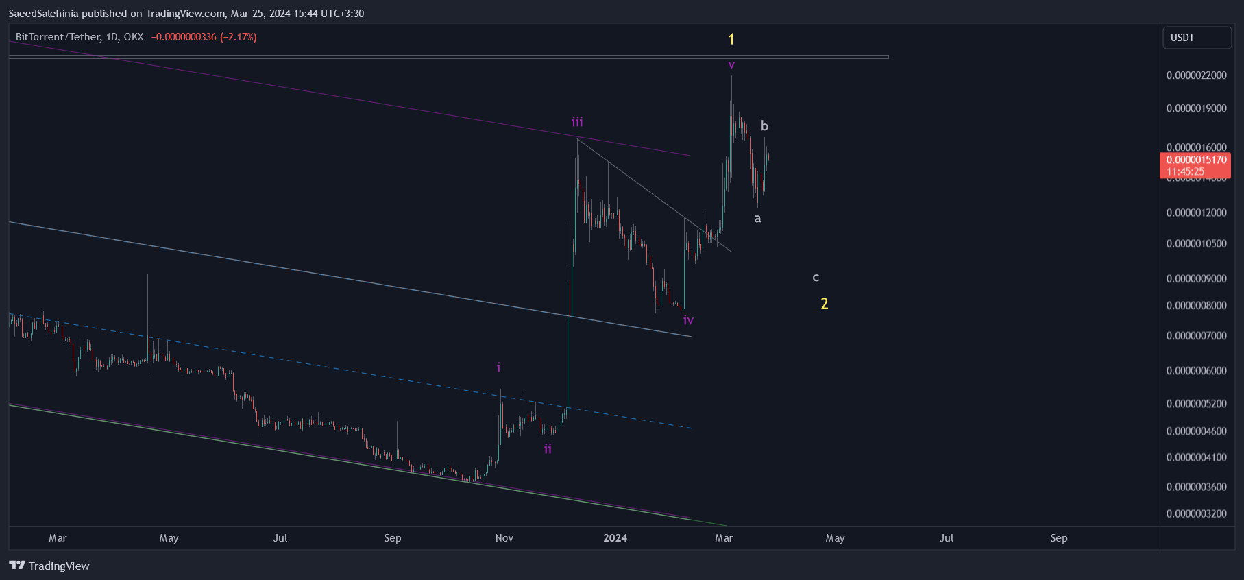Click the first Mar label on time axis
The width and height of the screenshot is (1244, 580).
[58, 538]
